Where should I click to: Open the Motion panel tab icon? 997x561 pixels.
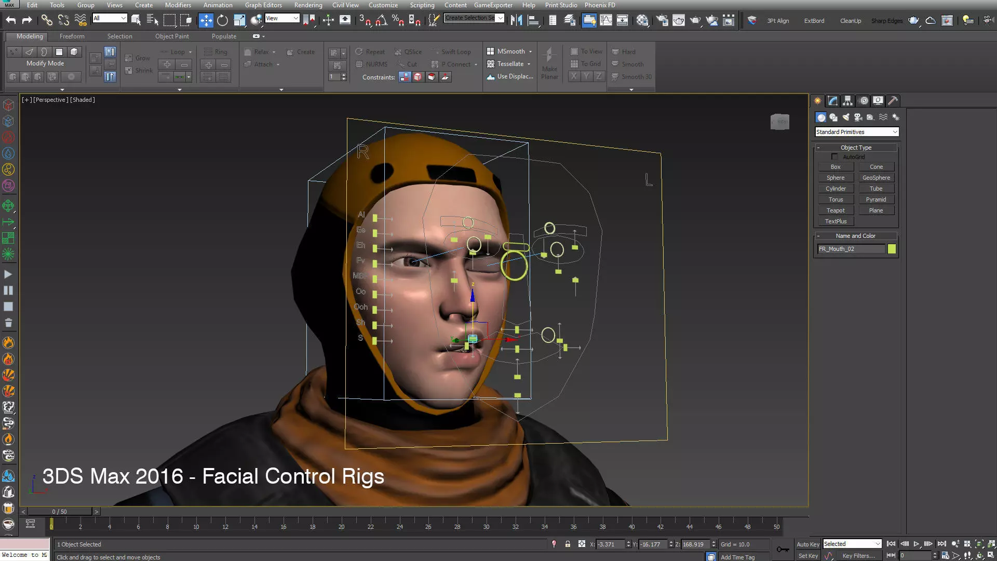click(864, 101)
